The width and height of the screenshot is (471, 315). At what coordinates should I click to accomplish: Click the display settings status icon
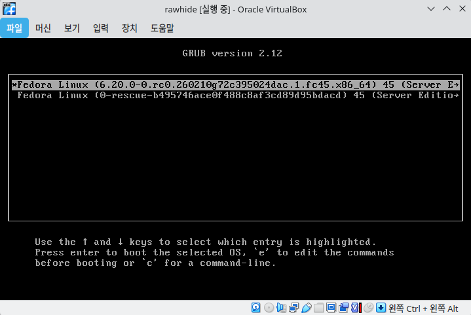point(331,308)
